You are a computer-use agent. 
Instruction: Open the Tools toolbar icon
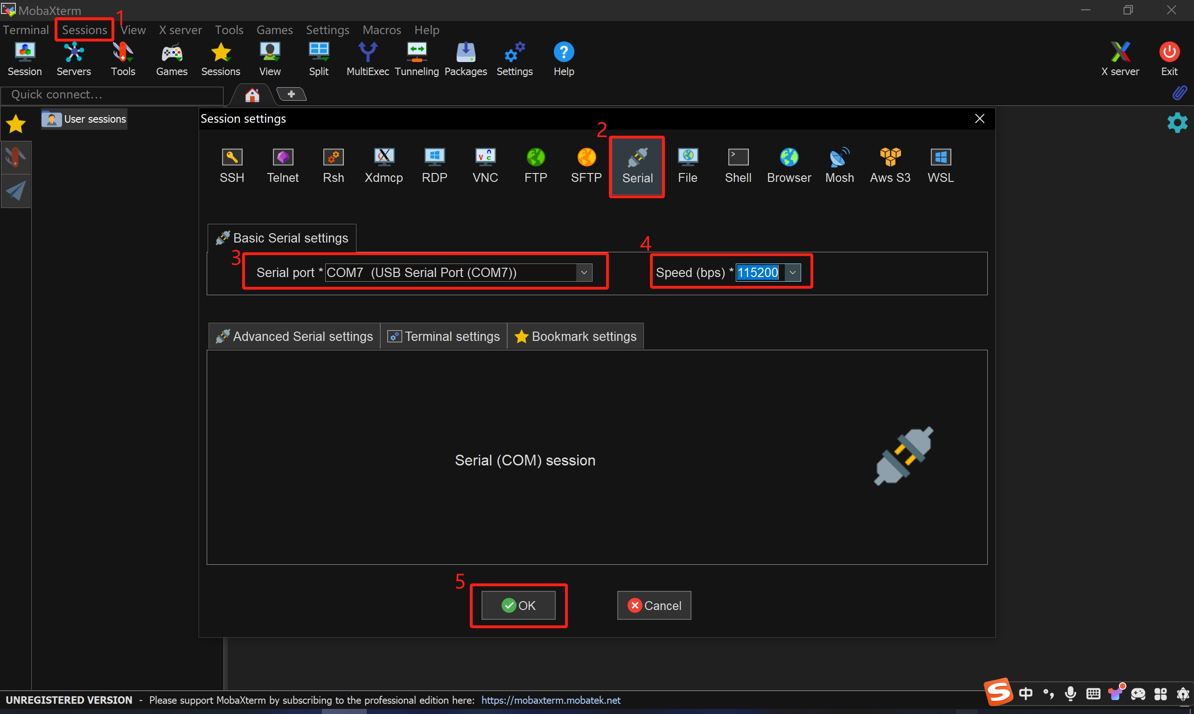(x=123, y=59)
